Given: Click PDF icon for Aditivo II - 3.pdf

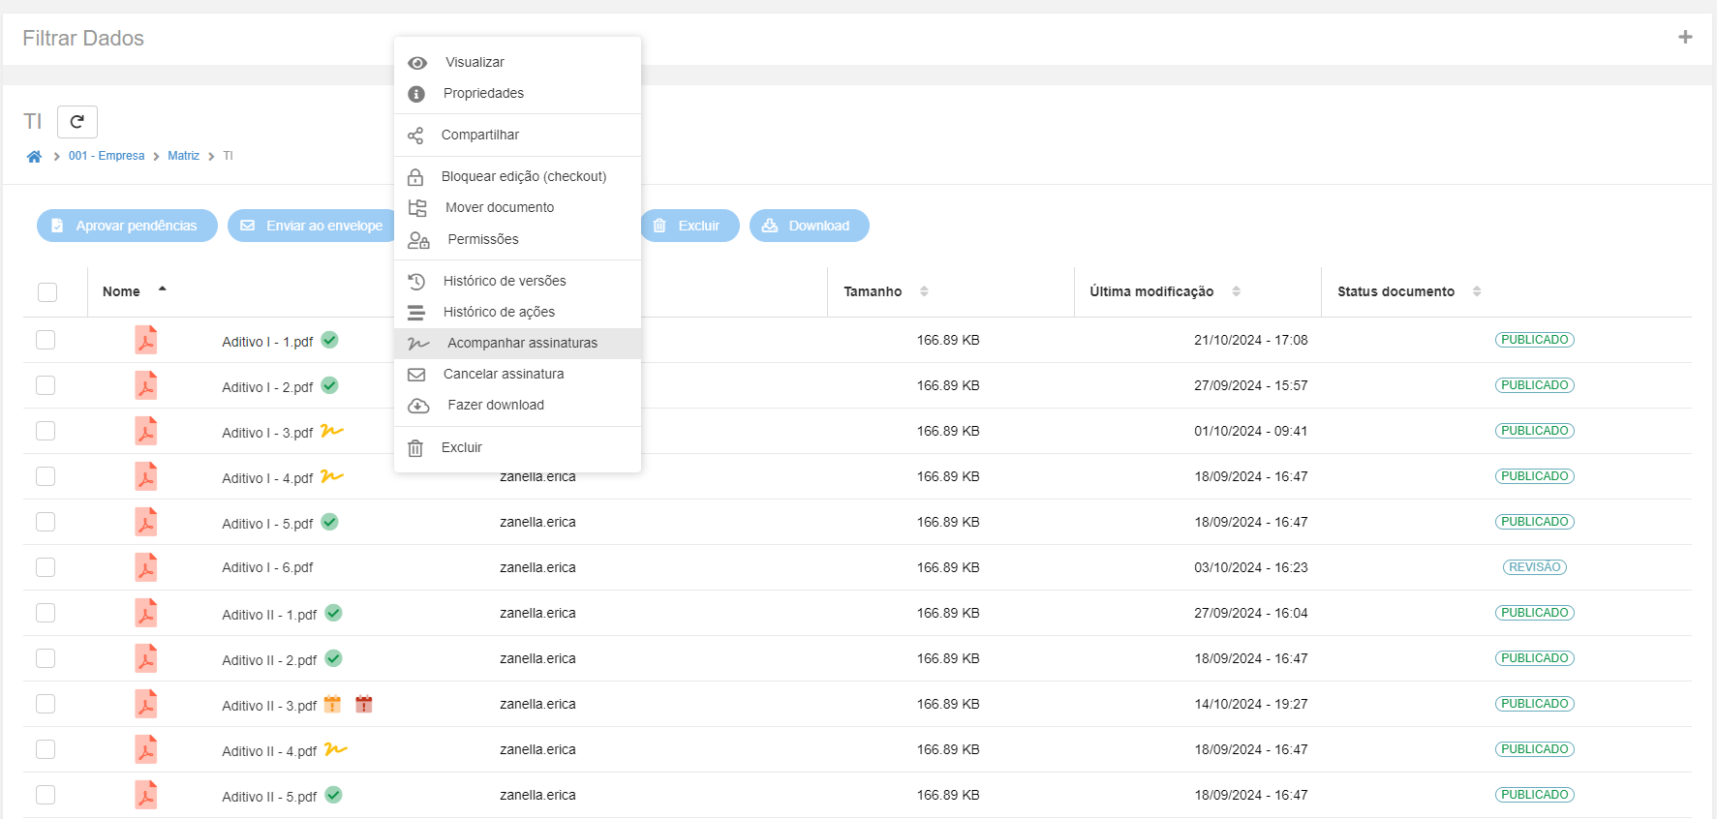Looking at the screenshot, I should 146,704.
